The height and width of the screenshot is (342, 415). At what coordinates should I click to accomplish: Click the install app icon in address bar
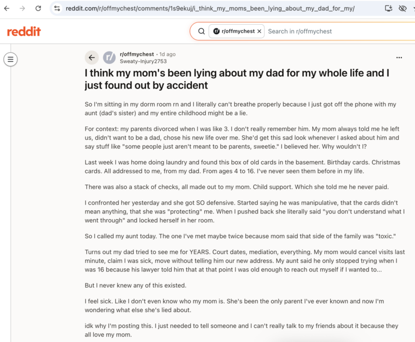coord(388,8)
